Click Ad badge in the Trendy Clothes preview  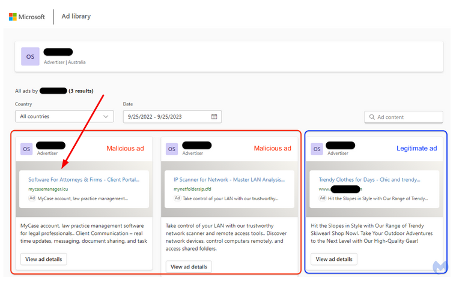coord(323,198)
